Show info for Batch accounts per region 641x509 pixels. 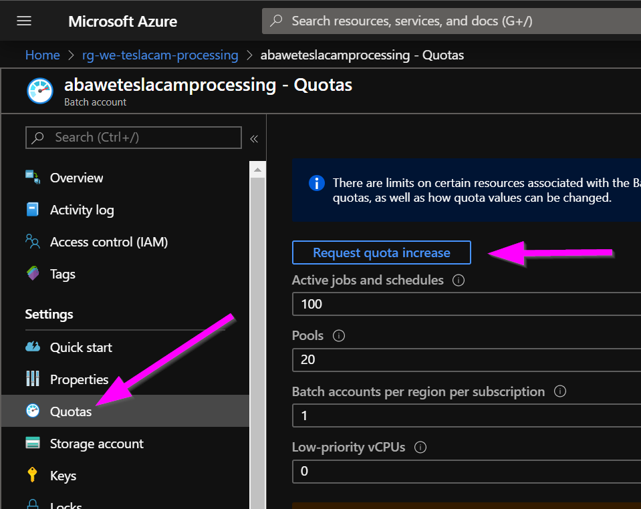(x=560, y=391)
